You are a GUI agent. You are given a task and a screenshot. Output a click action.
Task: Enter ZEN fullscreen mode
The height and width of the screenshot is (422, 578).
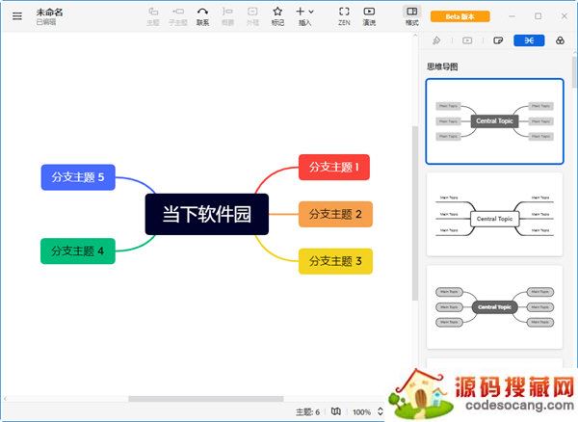[x=344, y=15]
